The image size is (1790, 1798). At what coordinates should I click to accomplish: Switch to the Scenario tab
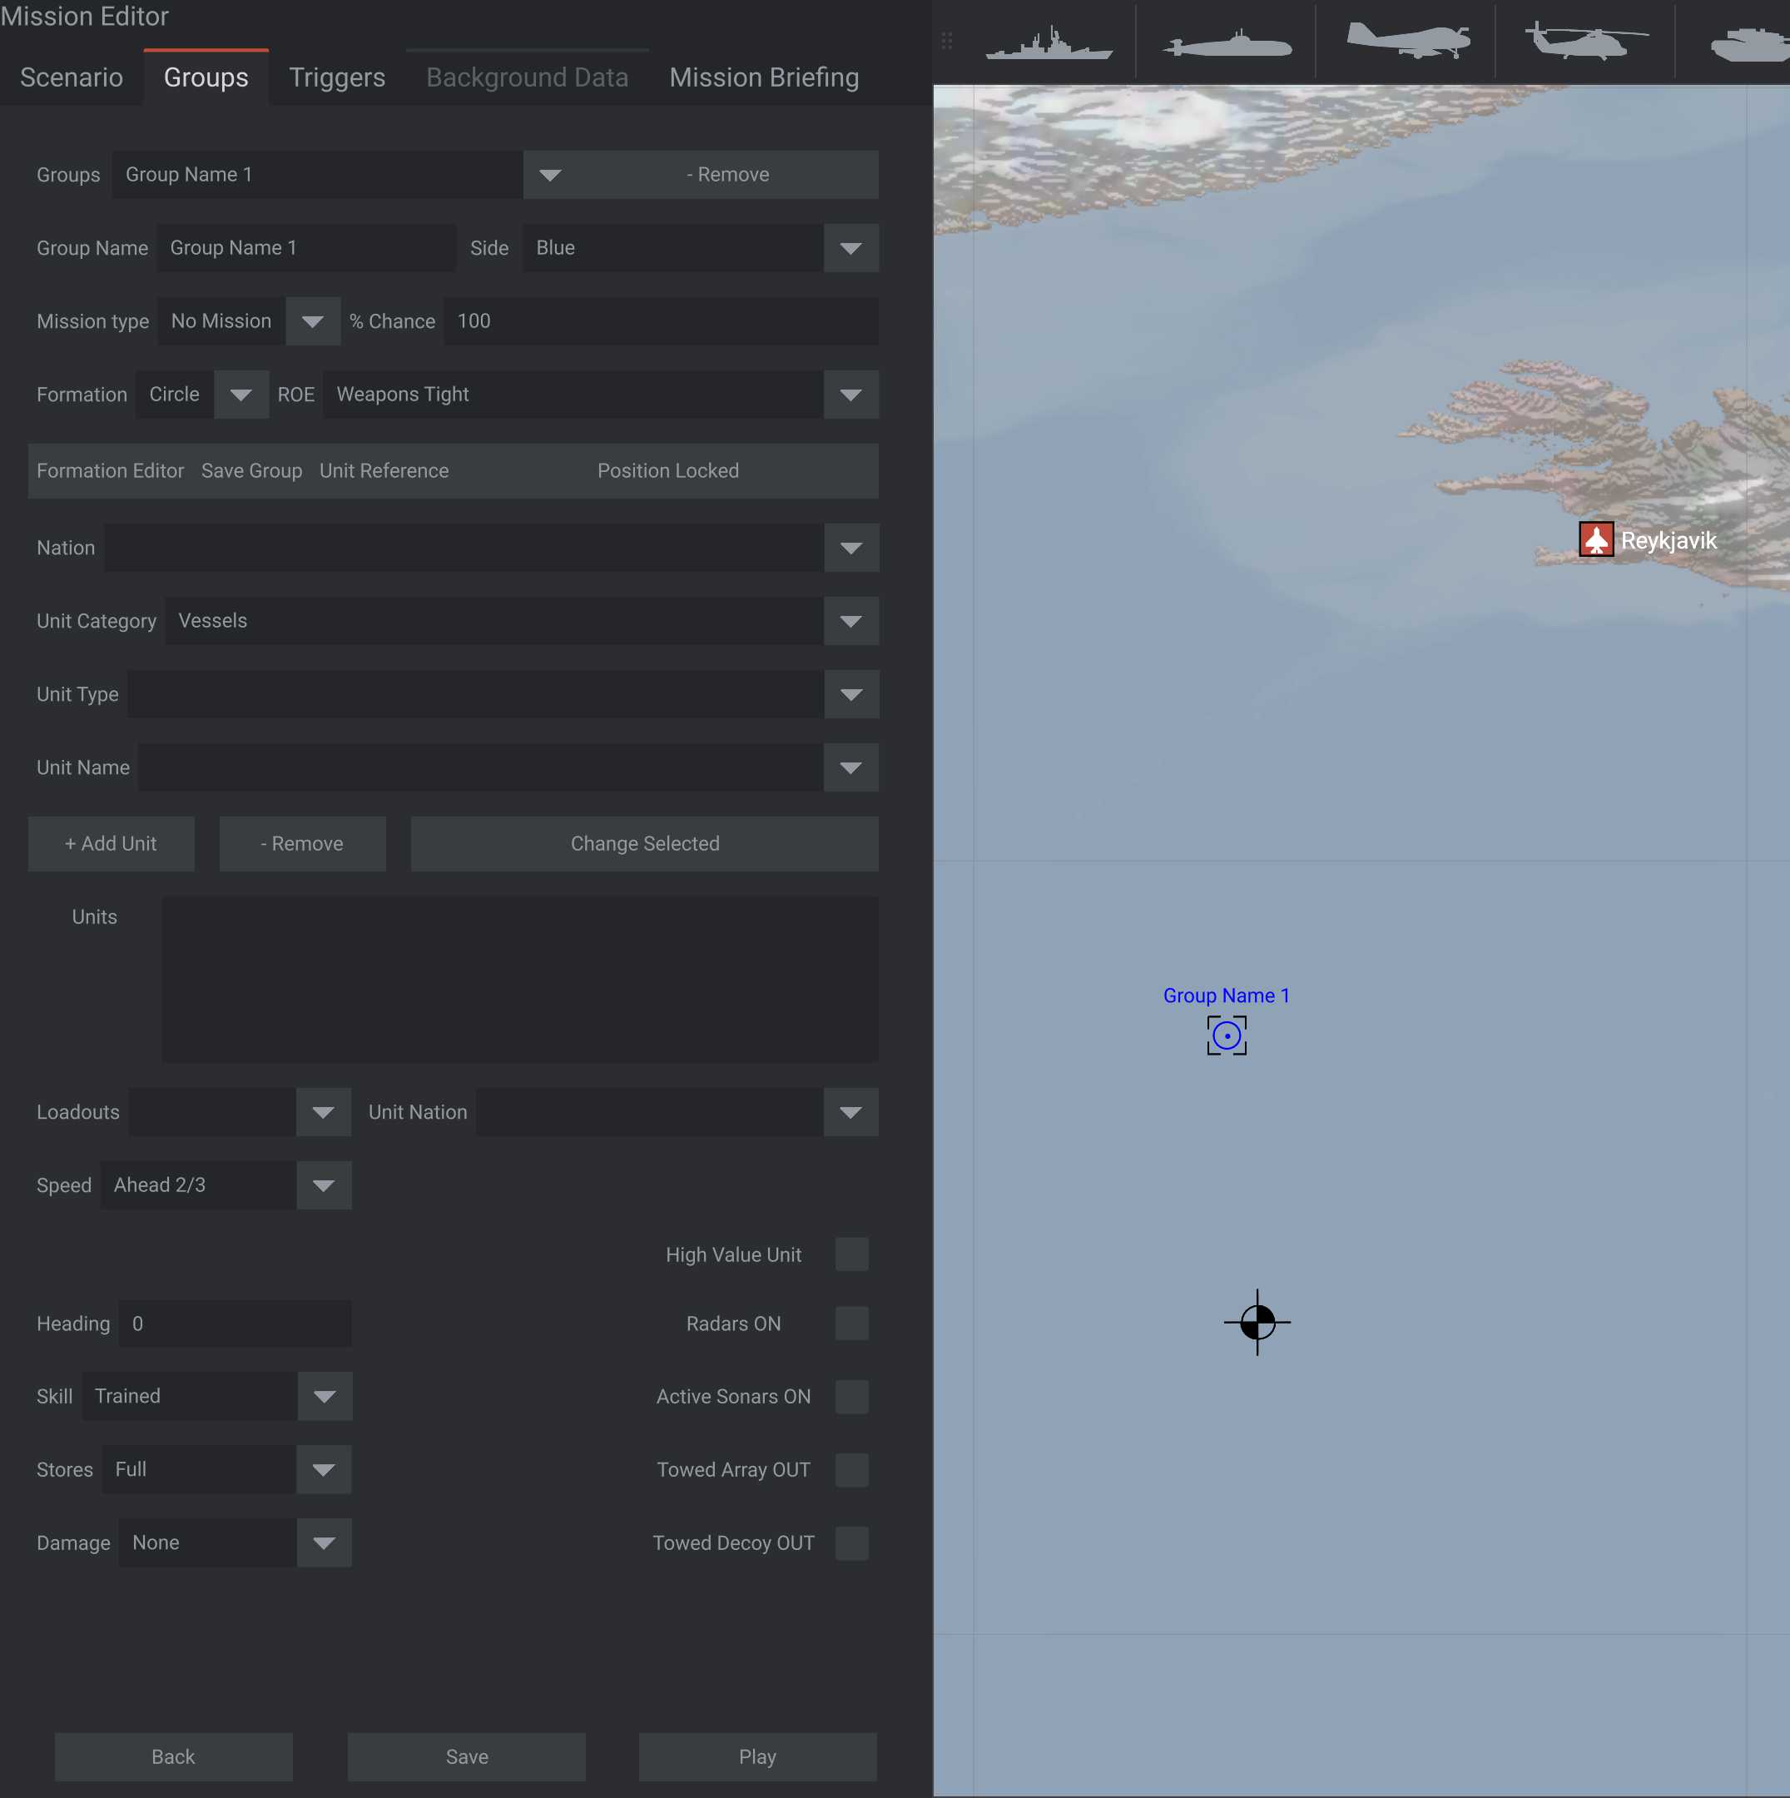(71, 76)
